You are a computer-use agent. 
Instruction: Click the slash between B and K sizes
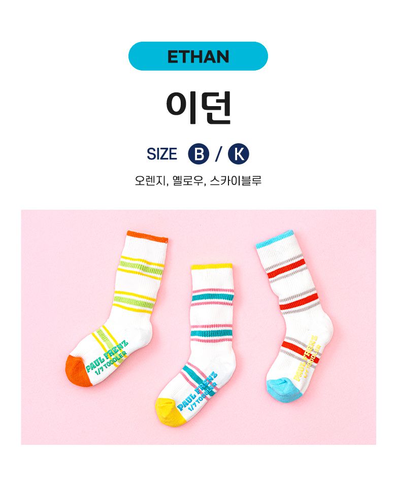219,154
